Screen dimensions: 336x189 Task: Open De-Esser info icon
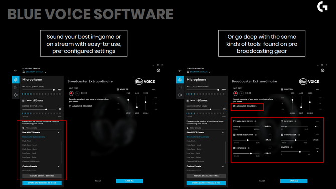[295, 121]
